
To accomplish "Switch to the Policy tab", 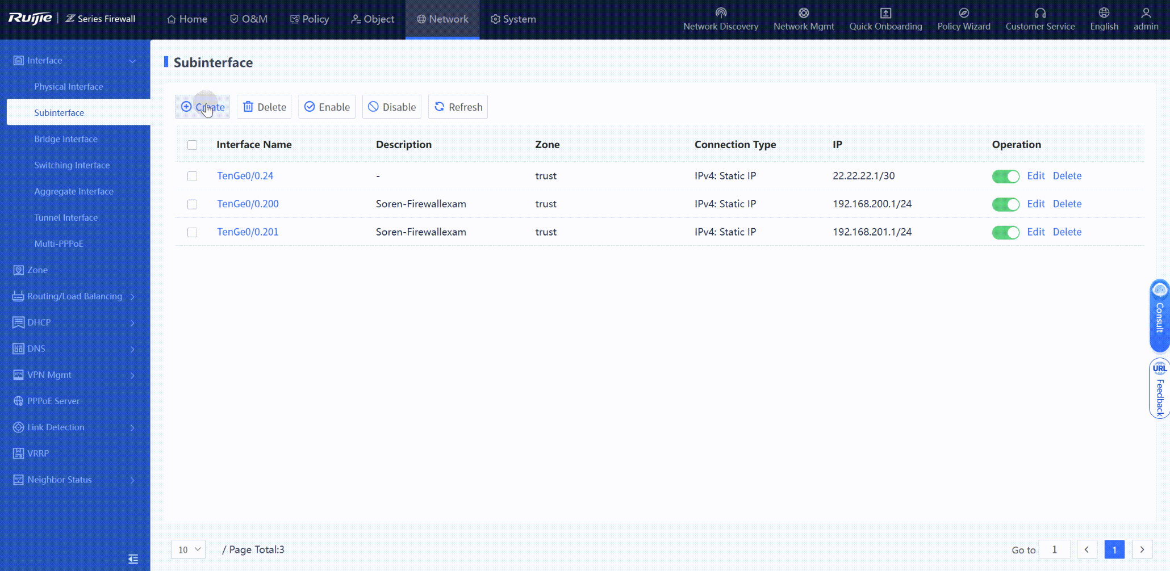I will [310, 19].
